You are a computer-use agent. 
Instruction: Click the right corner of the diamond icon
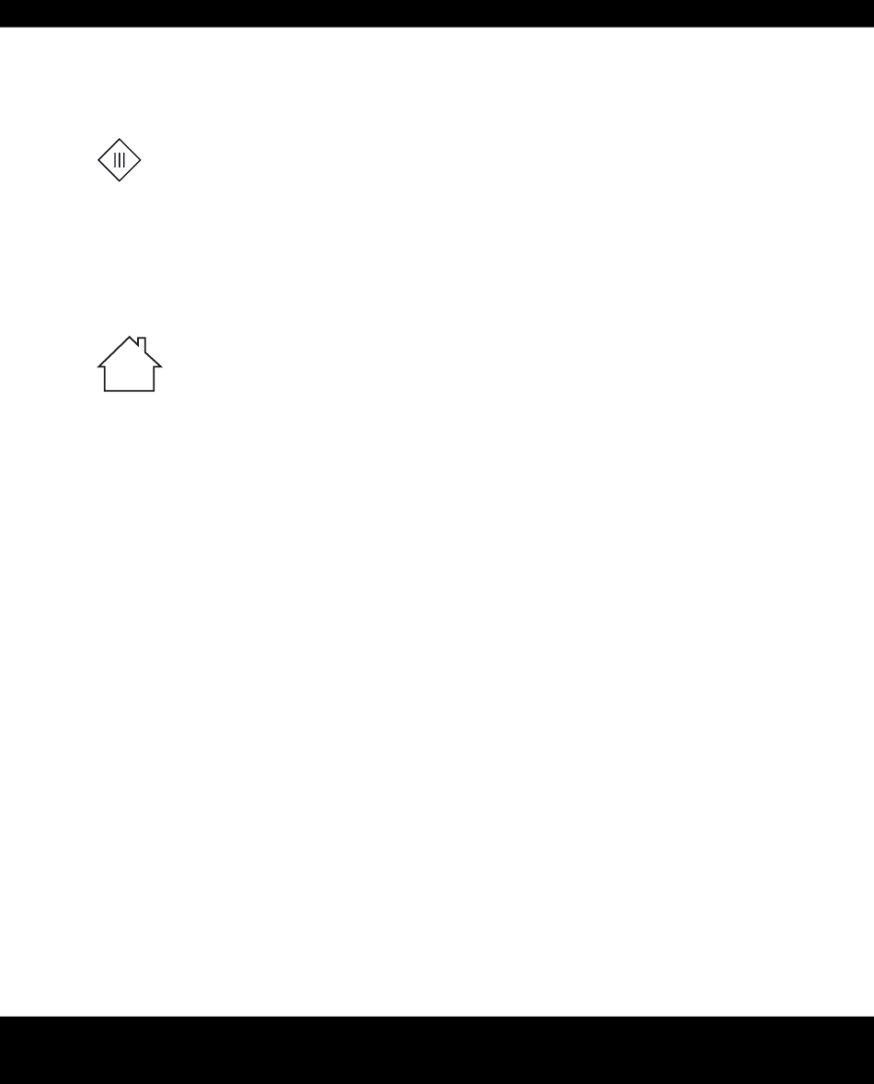coord(140,160)
